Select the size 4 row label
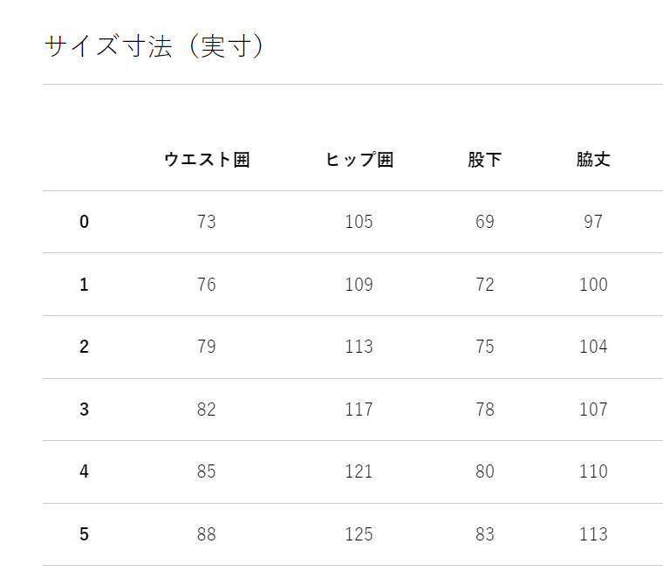The image size is (663, 571). [84, 471]
